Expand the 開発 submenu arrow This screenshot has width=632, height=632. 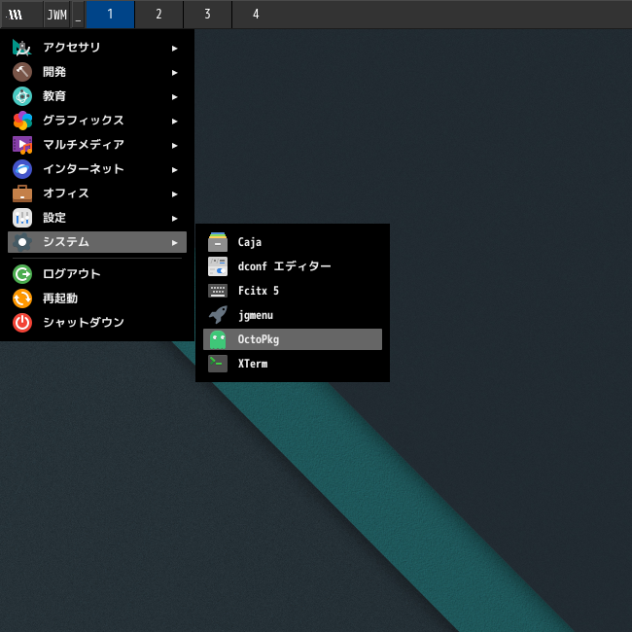[175, 72]
